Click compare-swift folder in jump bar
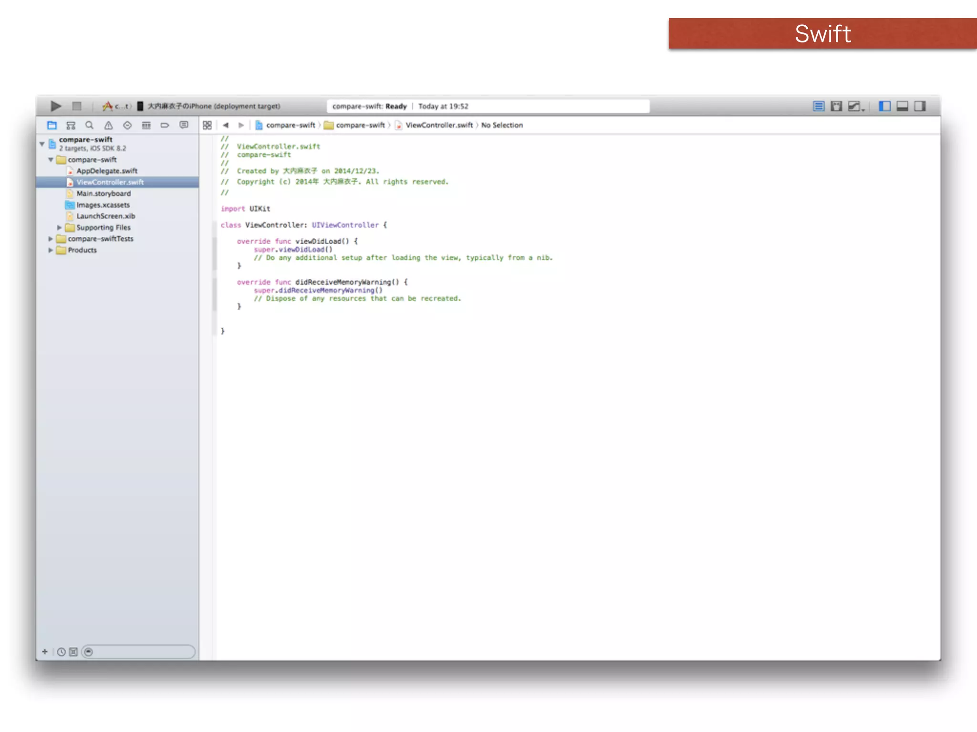Viewport: 977px width, 732px height. click(x=354, y=125)
